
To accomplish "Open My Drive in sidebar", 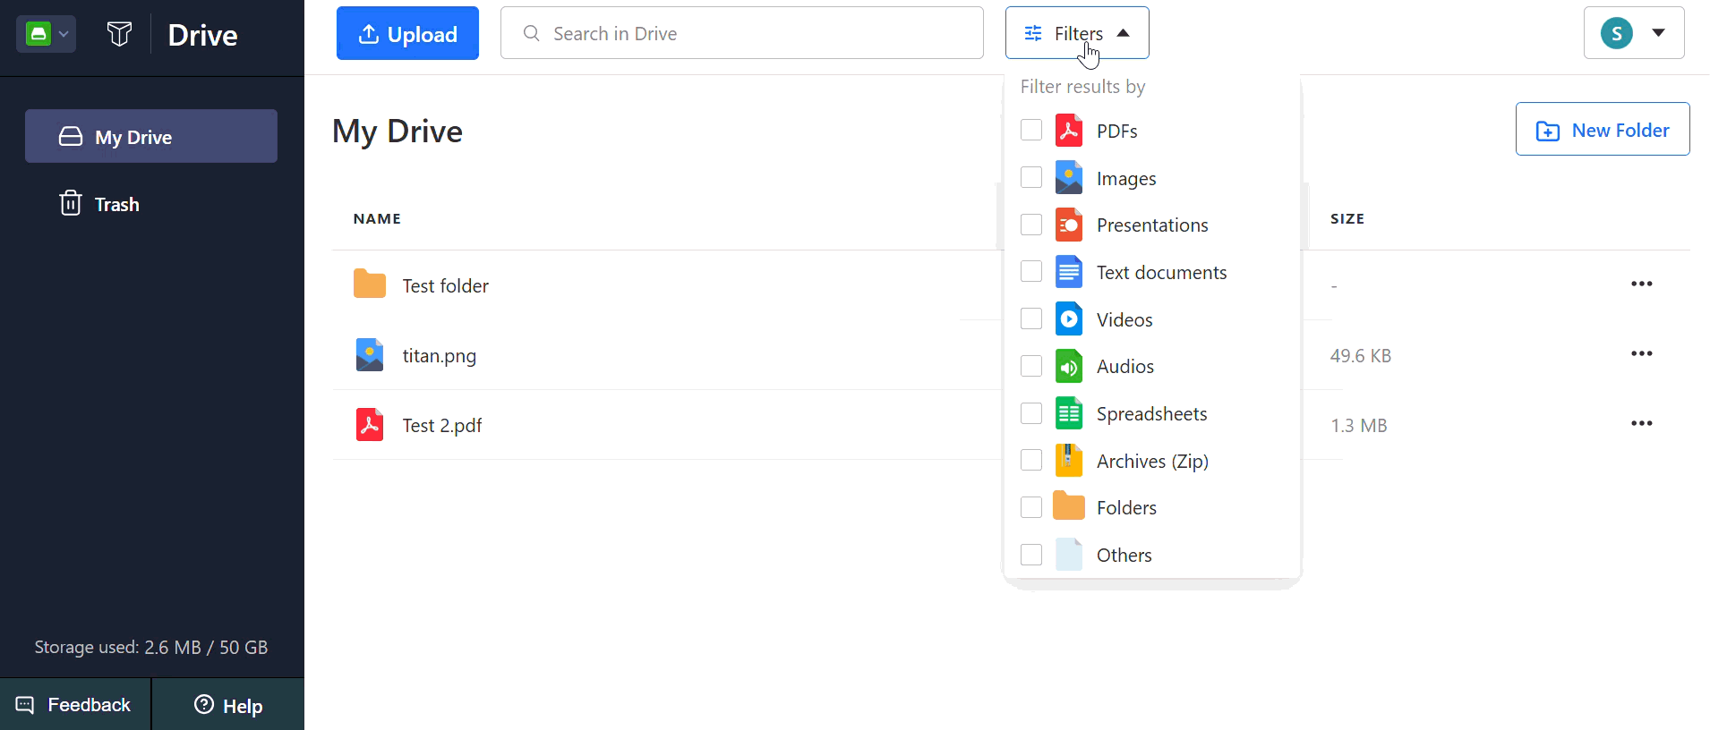I will coord(151,136).
